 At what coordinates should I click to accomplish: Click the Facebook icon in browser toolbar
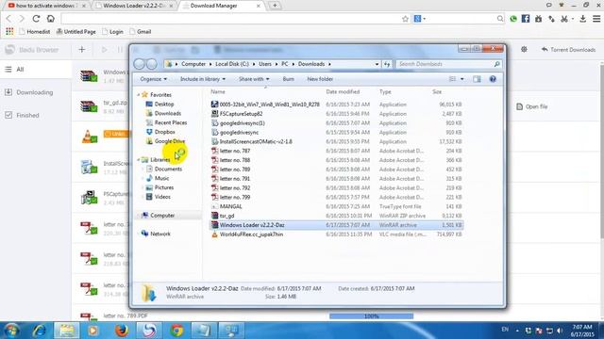coord(526,19)
